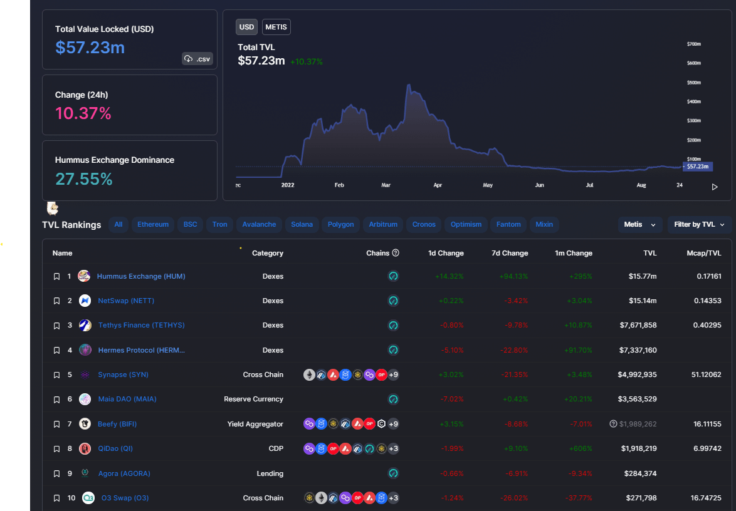
Task: Expand the +9 chains list for Synapse
Action: [393, 374]
